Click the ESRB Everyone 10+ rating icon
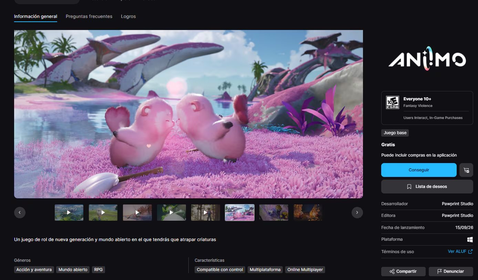 pos(393,102)
